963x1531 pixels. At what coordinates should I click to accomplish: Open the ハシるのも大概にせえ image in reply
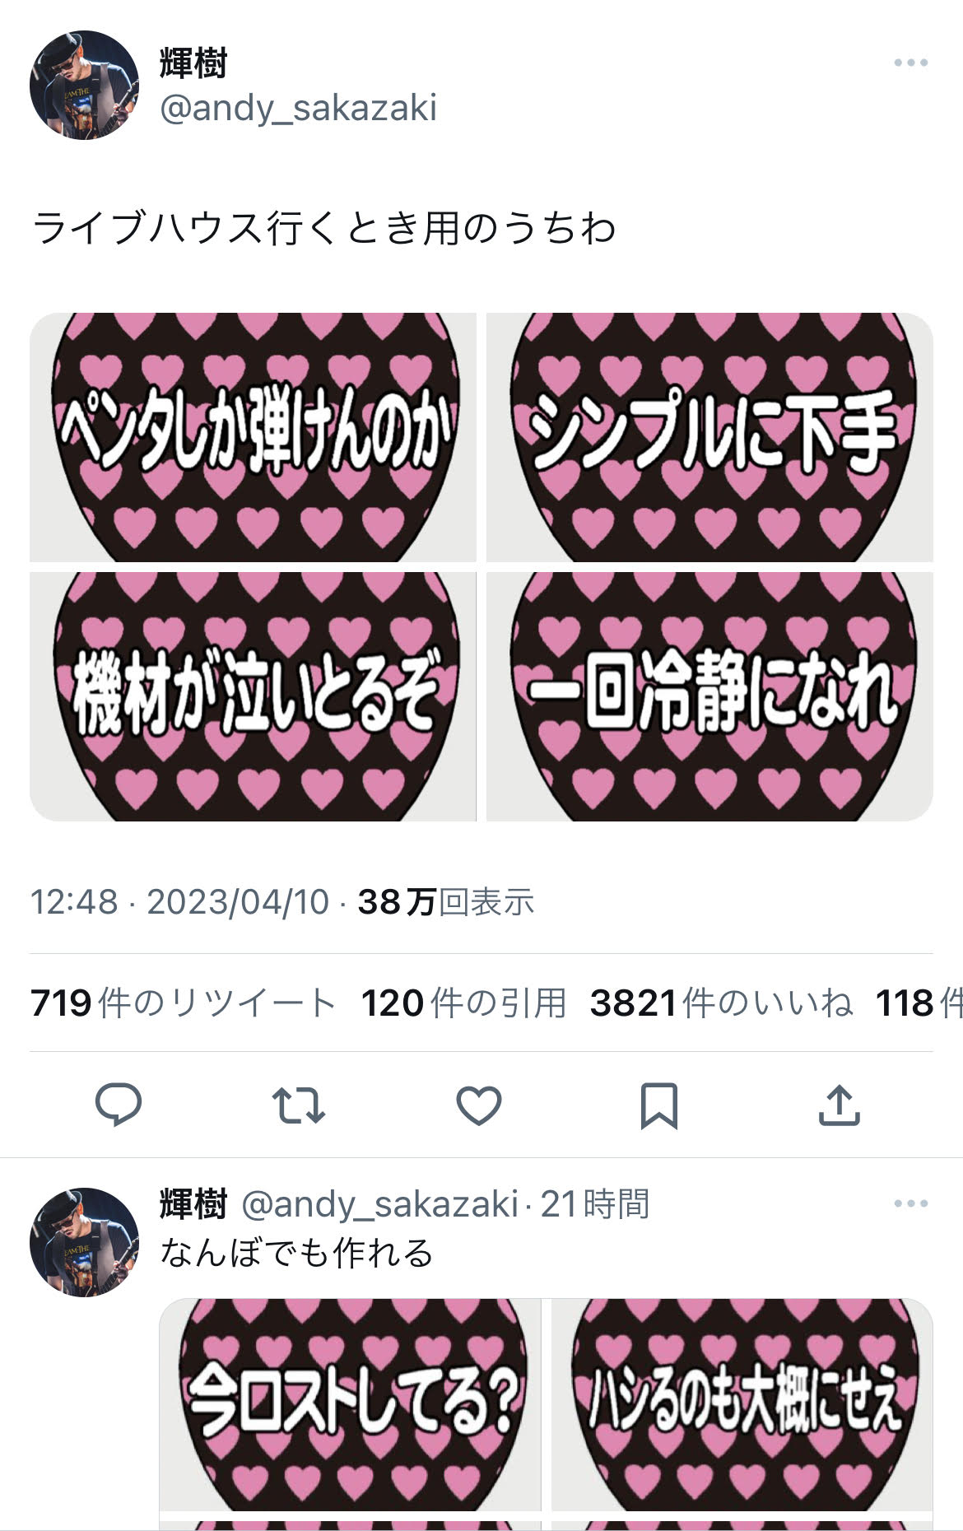(742, 1404)
